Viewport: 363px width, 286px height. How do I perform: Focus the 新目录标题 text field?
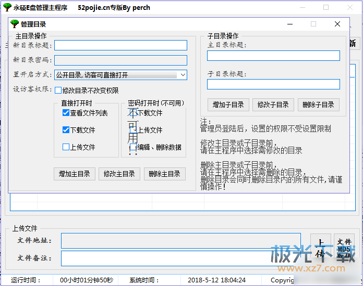point(120,46)
